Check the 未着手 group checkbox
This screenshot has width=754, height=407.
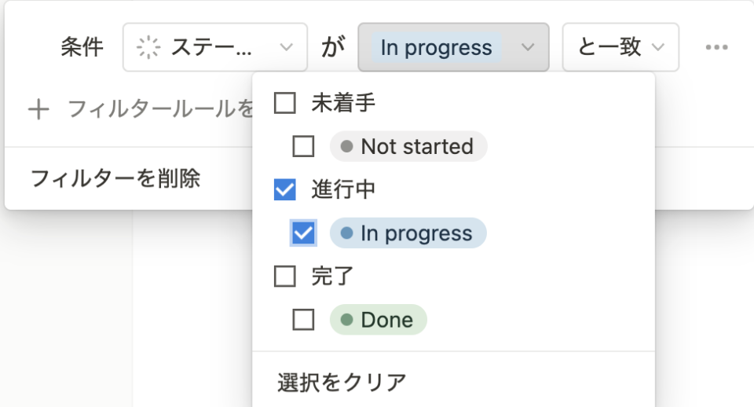coord(284,103)
